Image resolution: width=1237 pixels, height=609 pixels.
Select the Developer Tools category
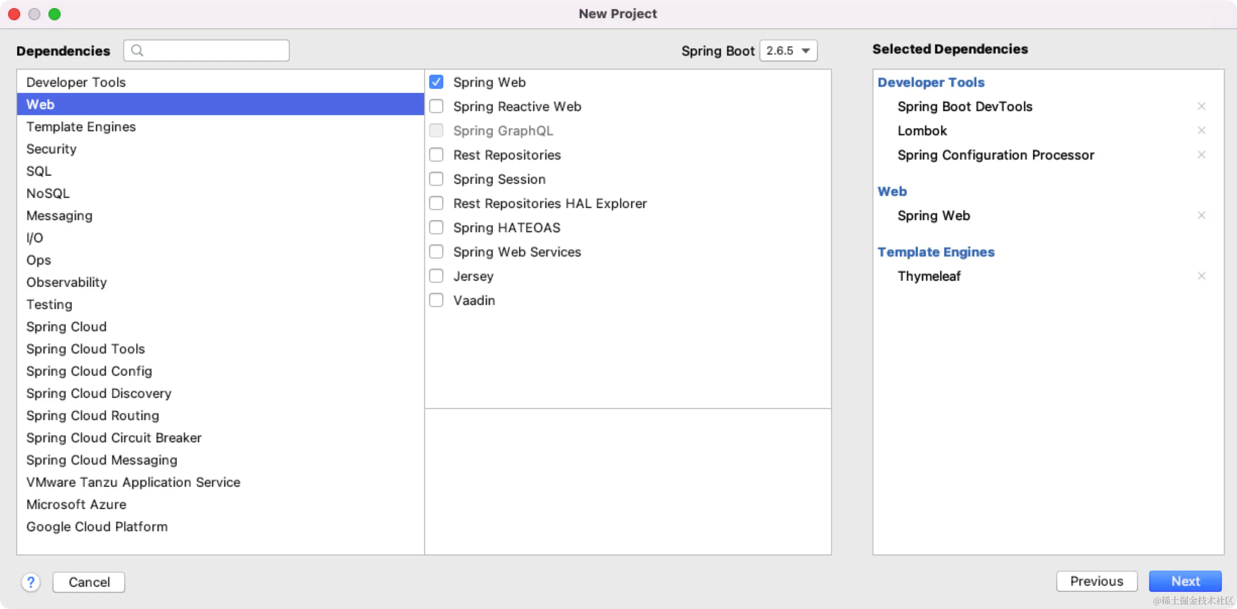76,82
